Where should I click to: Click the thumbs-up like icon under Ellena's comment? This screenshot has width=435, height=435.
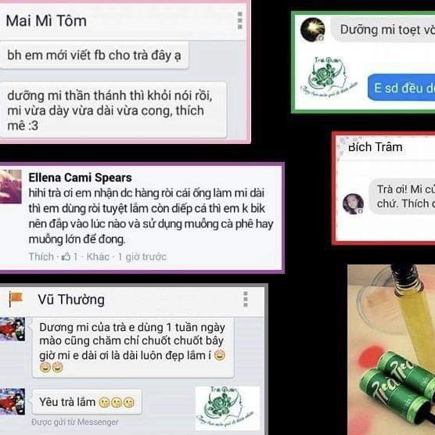tap(66, 257)
